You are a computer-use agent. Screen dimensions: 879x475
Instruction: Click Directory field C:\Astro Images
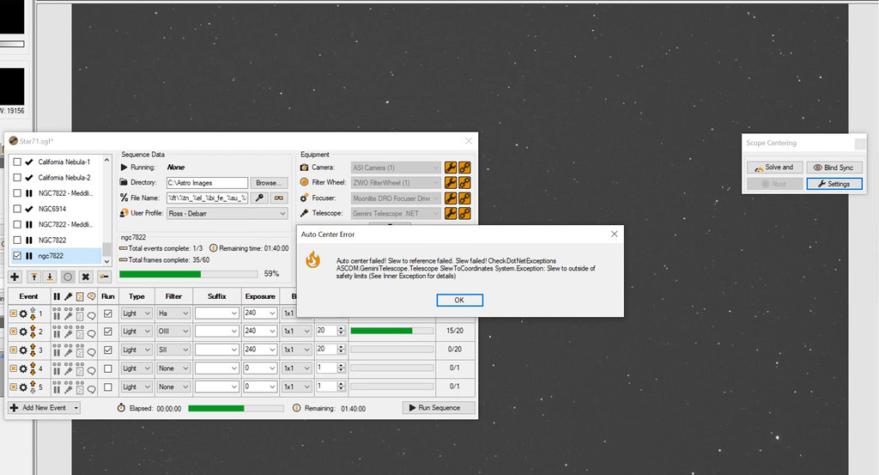(x=207, y=183)
